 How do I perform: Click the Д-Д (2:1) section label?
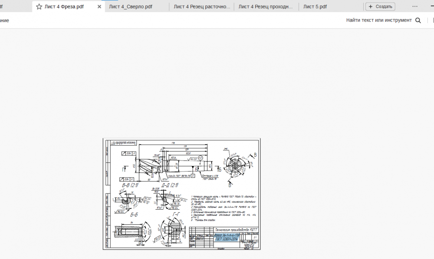pos(170,185)
